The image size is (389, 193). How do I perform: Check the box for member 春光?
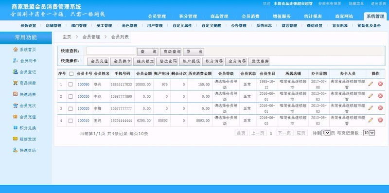pos(71,84)
